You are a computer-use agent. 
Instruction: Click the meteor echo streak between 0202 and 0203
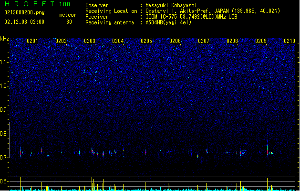tap(78, 151)
